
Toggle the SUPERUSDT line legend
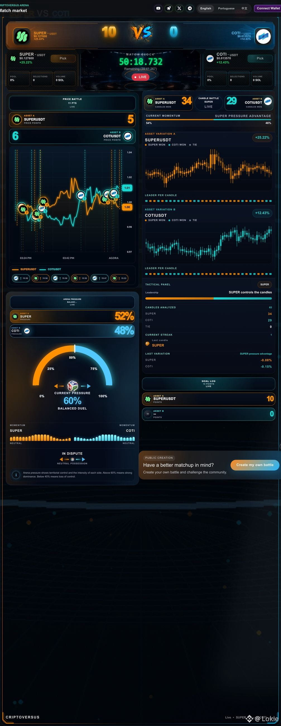[x=24, y=269]
